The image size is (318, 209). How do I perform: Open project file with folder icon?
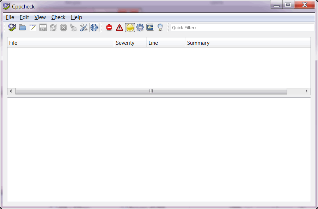pyautogui.click(x=23, y=27)
